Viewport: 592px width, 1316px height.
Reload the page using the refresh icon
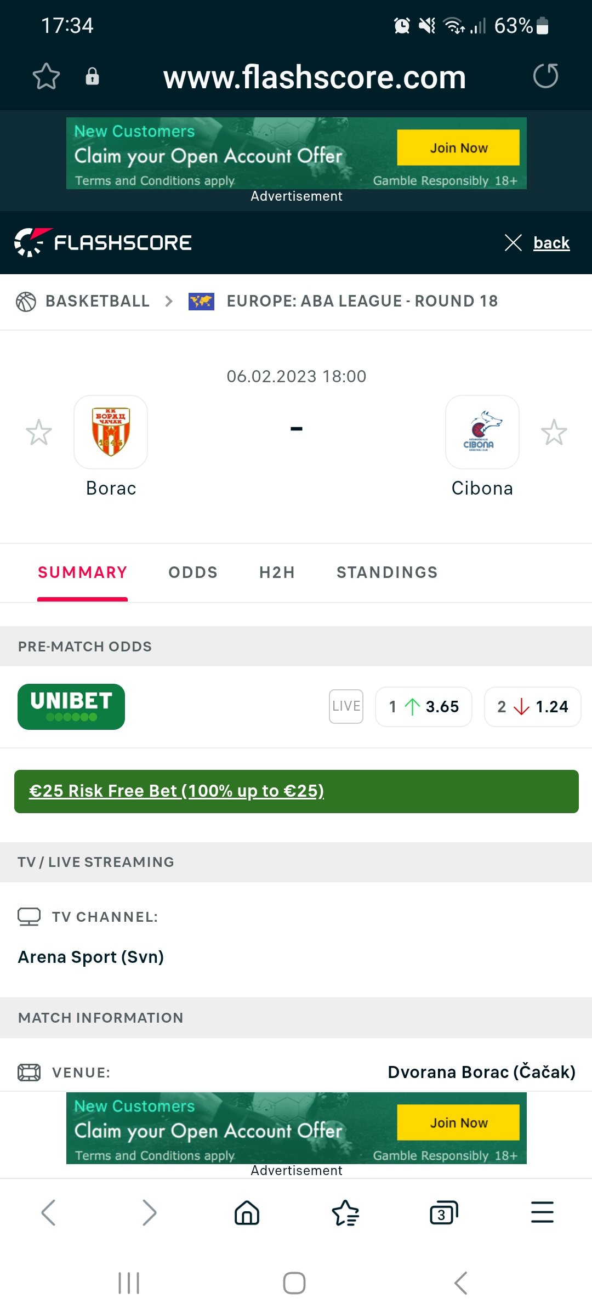pos(545,76)
